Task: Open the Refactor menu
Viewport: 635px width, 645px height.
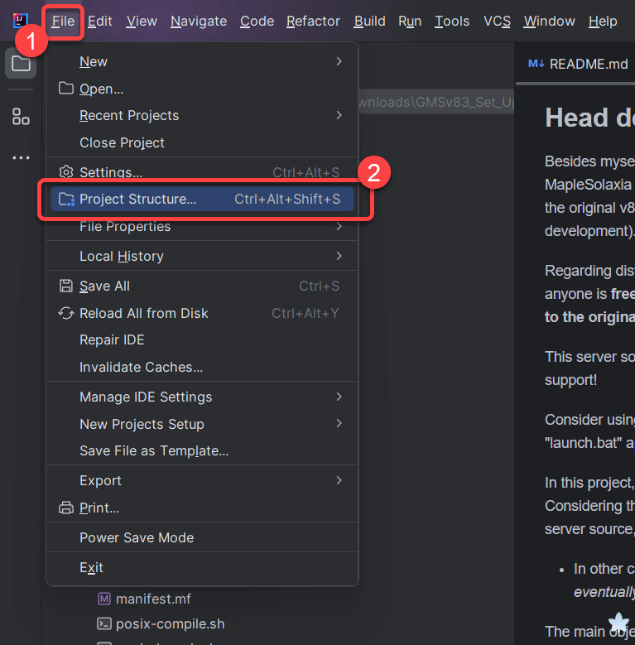Action: tap(313, 21)
